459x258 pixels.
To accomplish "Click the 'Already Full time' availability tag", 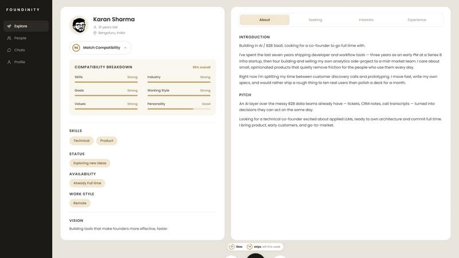I will (87, 183).
